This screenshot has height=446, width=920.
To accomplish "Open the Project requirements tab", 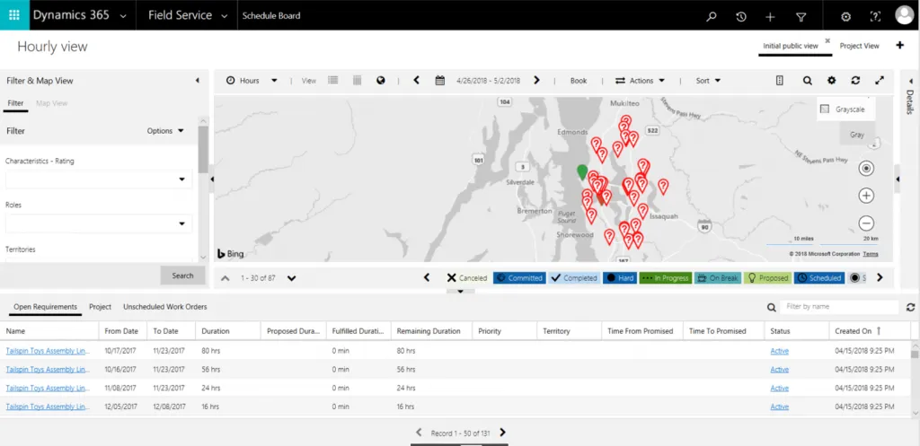I will tap(101, 307).
